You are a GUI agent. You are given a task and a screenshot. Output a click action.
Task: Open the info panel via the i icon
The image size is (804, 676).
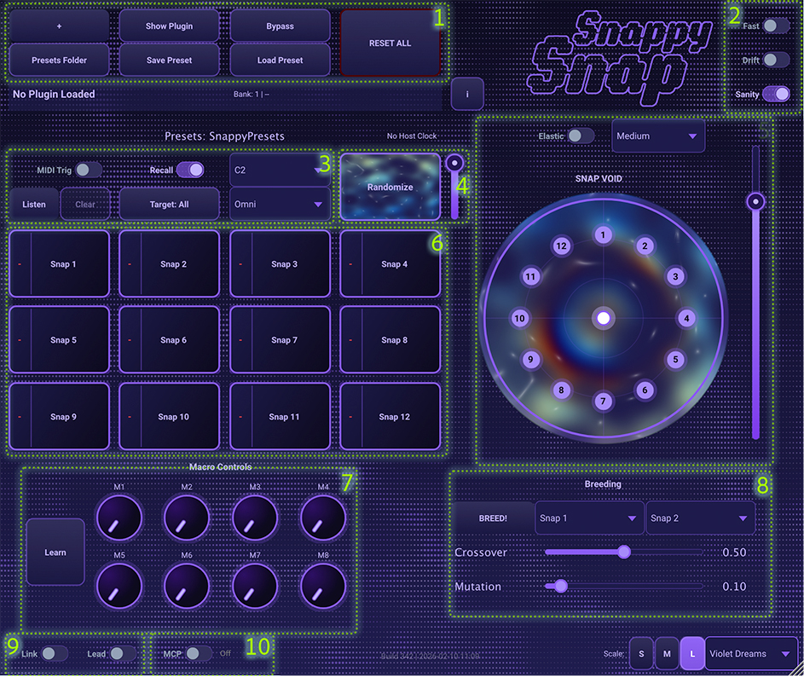click(x=467, y=94)
